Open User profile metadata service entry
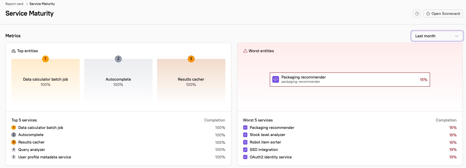This screenshot has width=466, height=168. click(x=44, y=157)
